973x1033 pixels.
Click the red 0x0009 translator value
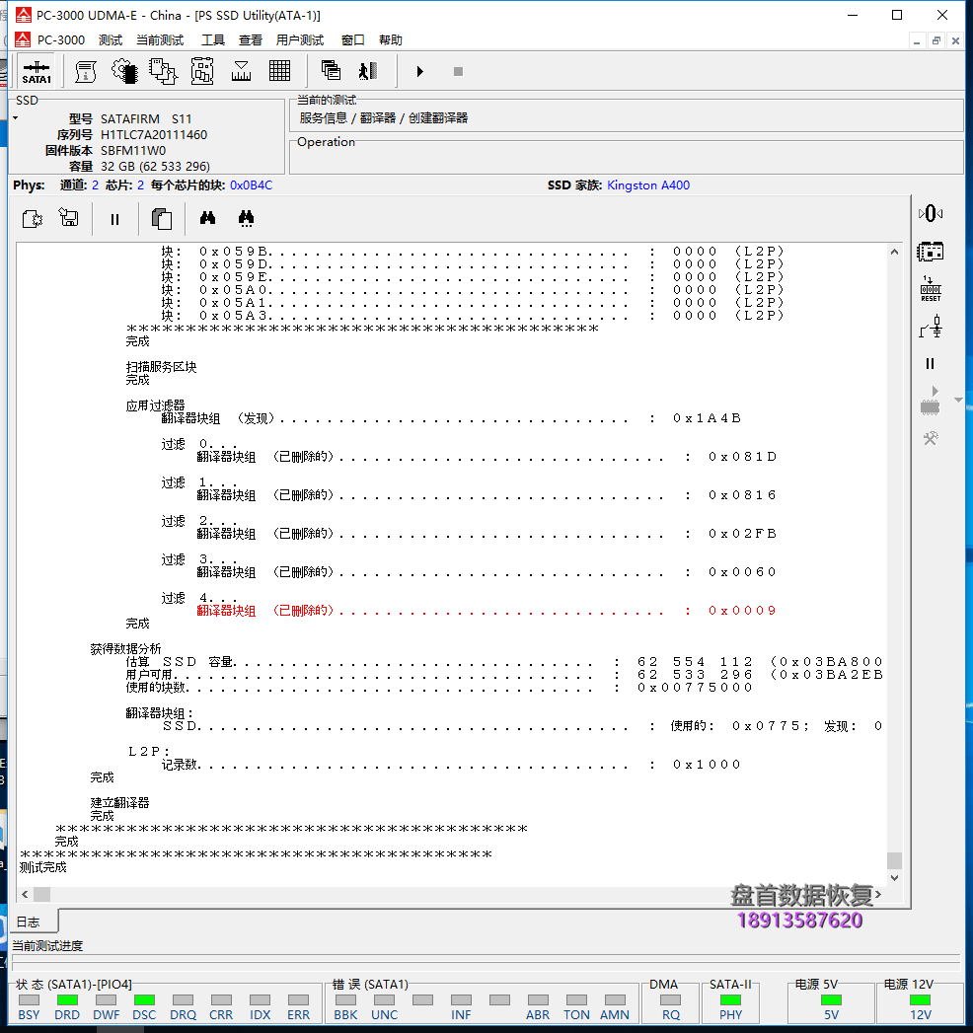(x=742, y=611)
